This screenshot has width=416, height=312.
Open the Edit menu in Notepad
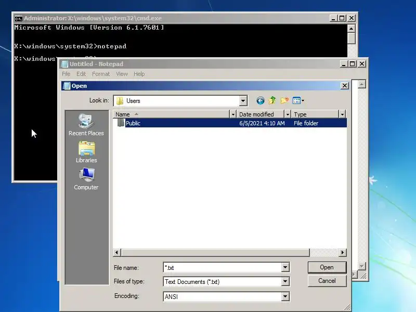tap(81, 74)
